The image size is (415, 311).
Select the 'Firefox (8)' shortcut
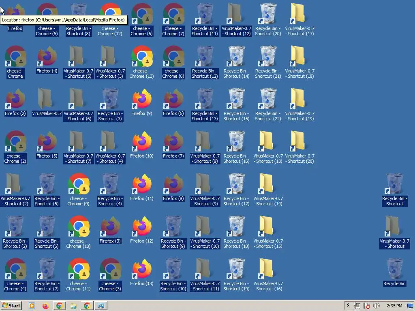(x=173, y=187)
